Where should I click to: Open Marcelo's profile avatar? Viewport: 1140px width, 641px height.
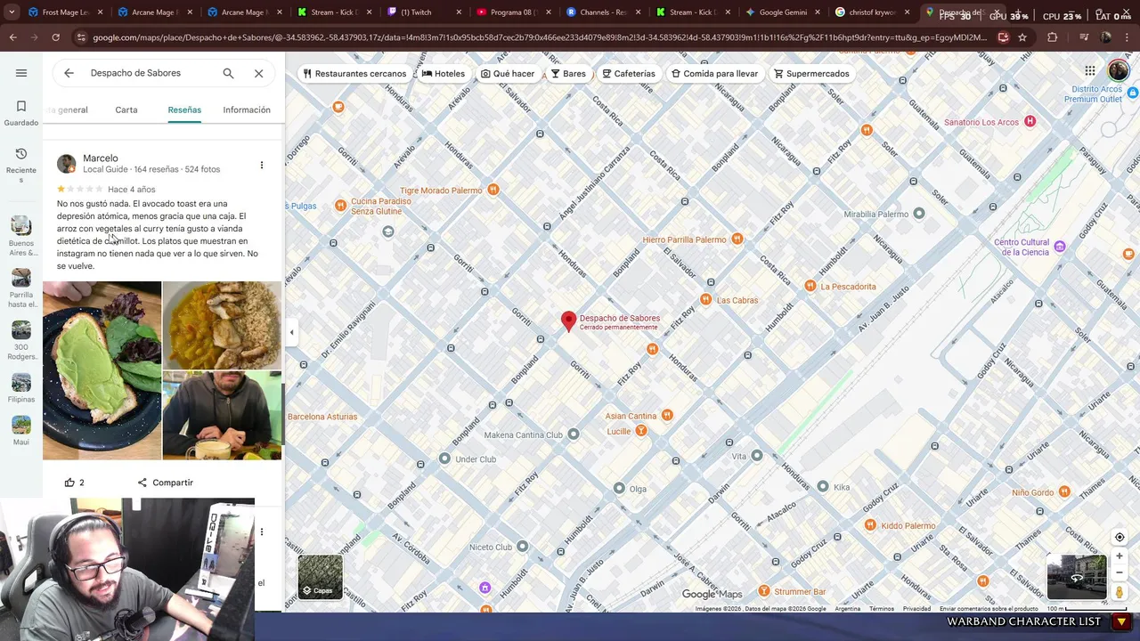(67, 164)
